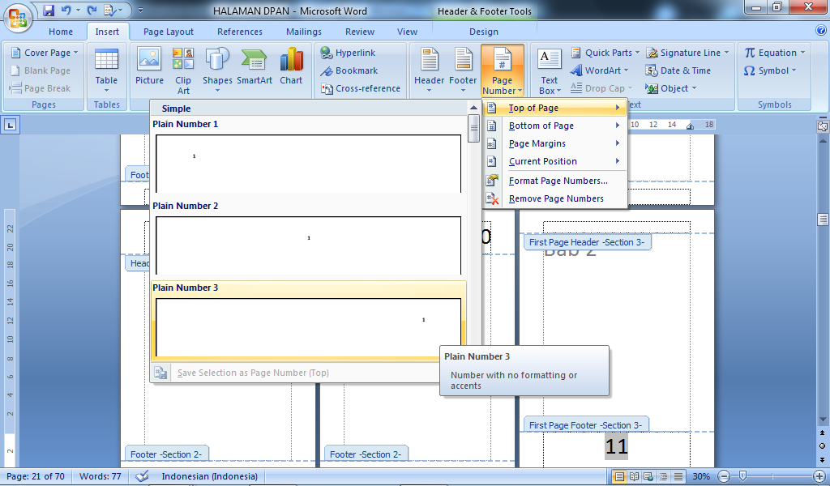830x486 pixels.
Task: Open the Header gallery
Action: coord(429,70)
